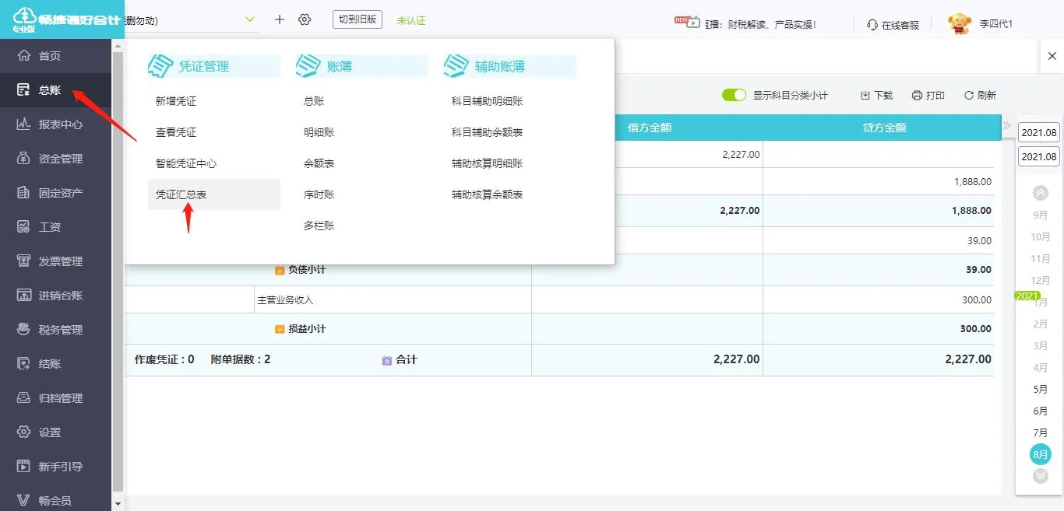Click the 切到旧版 button
This screenshot has width=1064, height=511.
coord(357,19)
